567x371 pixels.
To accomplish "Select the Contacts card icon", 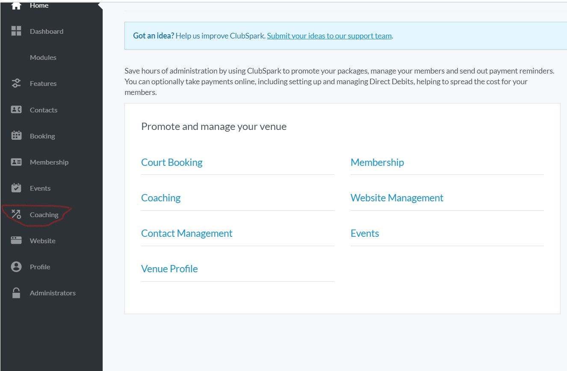I will pos(16,109).
